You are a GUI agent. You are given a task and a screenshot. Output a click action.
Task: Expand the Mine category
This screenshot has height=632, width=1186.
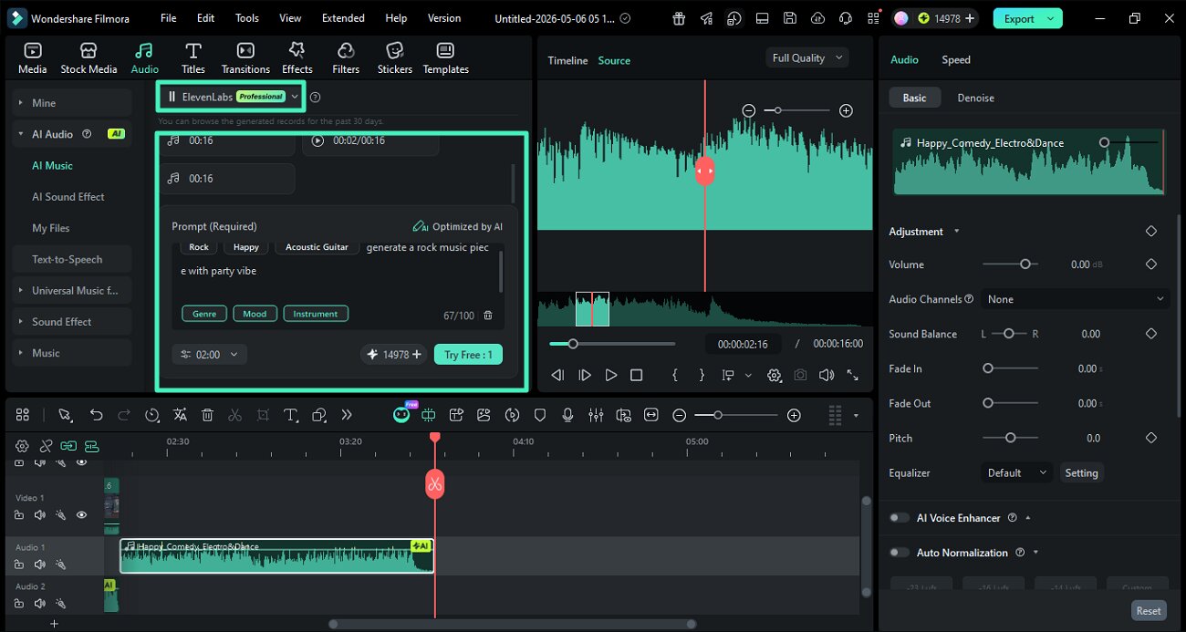pos(72,103)
